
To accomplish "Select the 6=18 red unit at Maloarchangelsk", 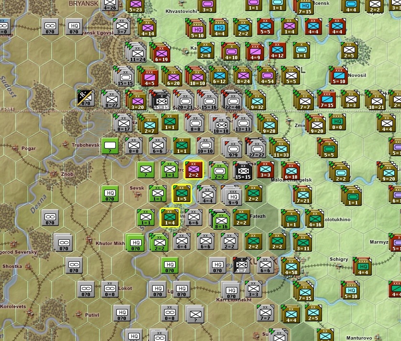I will point(291,170).
